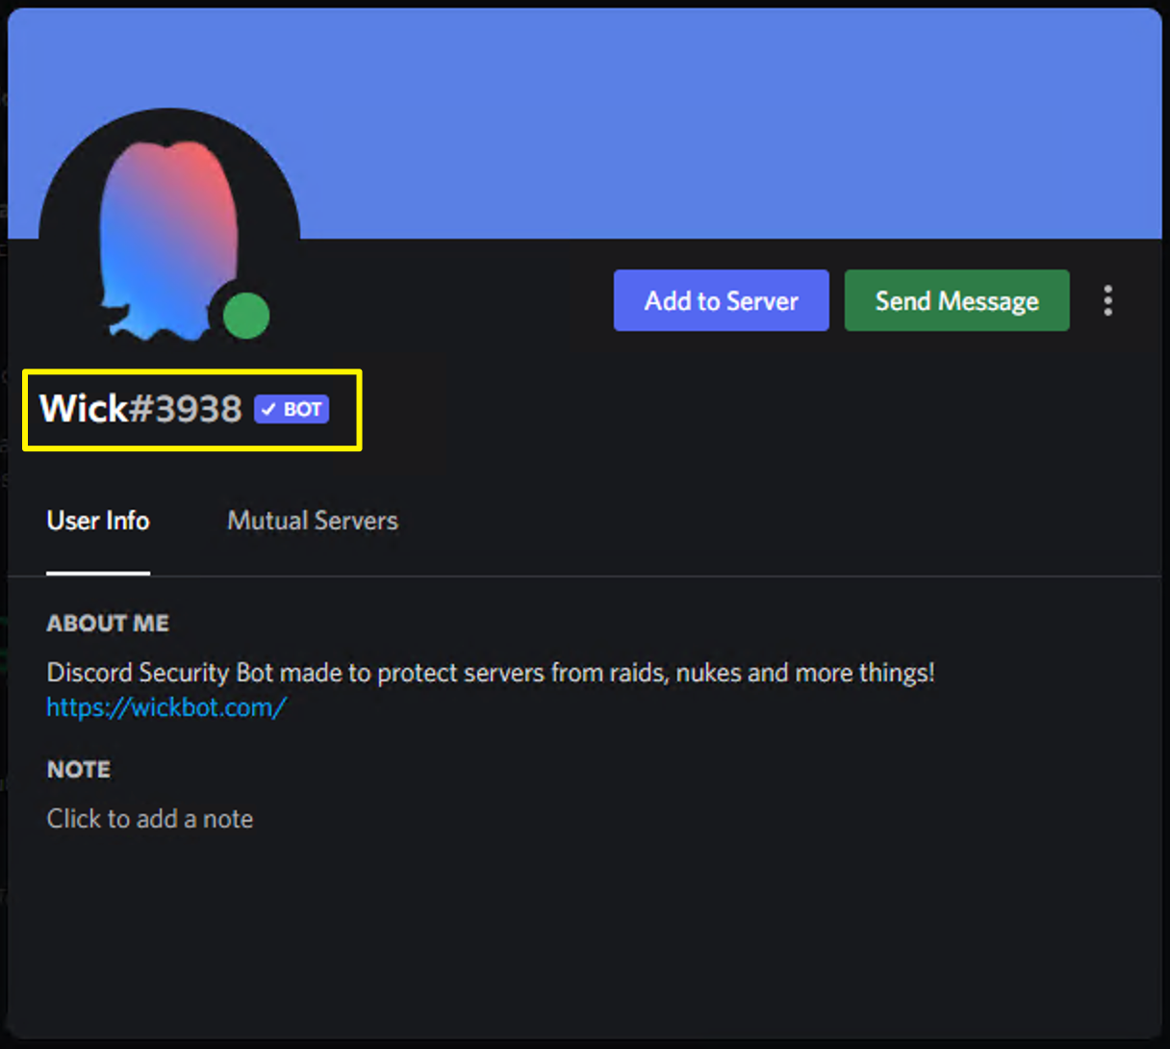Switch to the Mutual Servers tab

pyautogui.click(x=313, y=521)
